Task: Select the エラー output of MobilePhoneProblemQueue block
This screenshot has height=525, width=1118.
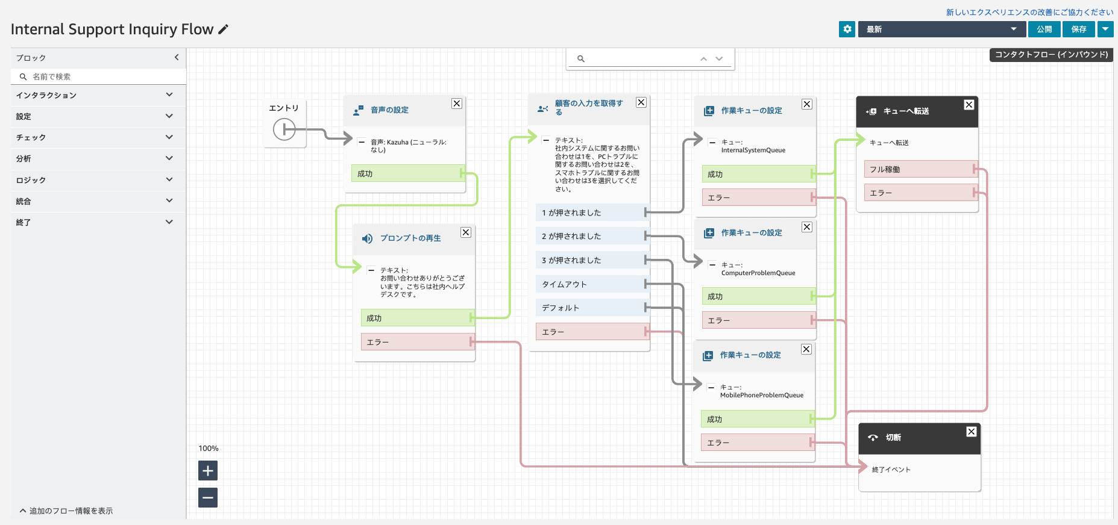Action: (756, 443)
